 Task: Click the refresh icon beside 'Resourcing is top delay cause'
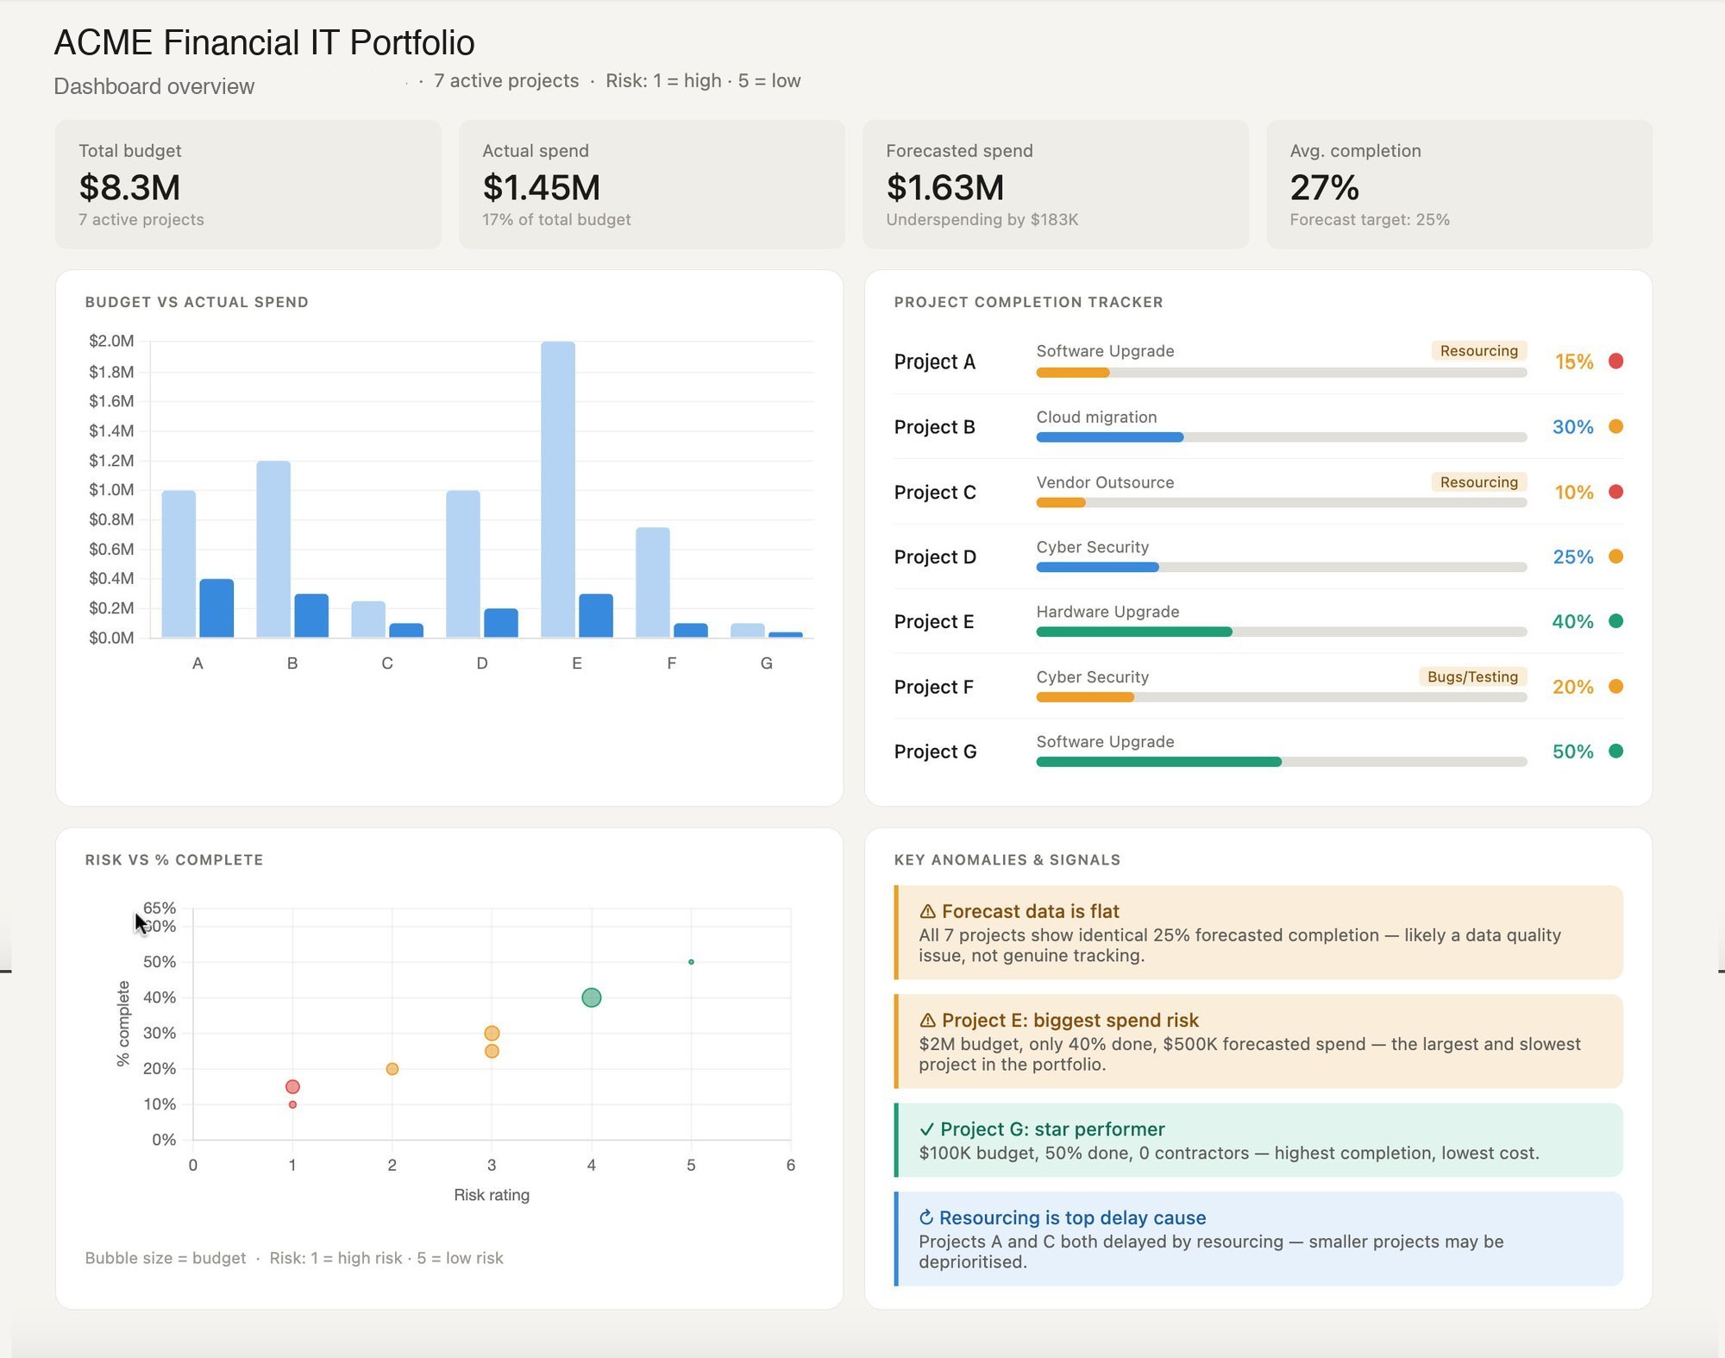[x=926, y=1217]
